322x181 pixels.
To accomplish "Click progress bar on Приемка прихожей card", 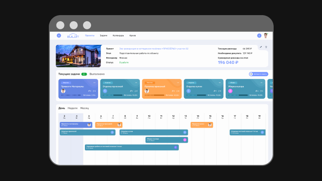I will [155, 95].
